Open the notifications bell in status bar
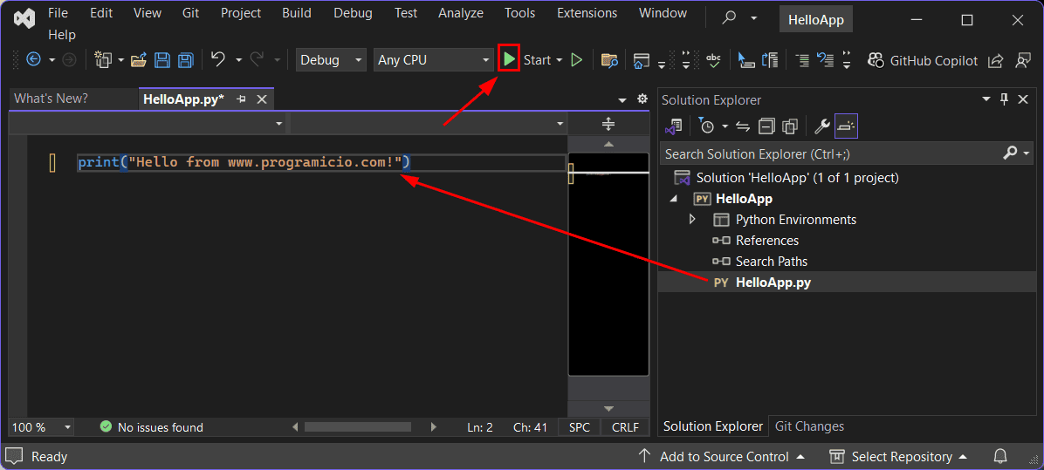The width and height of the screenshot is (1044, 470). pyautogui.click(x=1000, y=457)
